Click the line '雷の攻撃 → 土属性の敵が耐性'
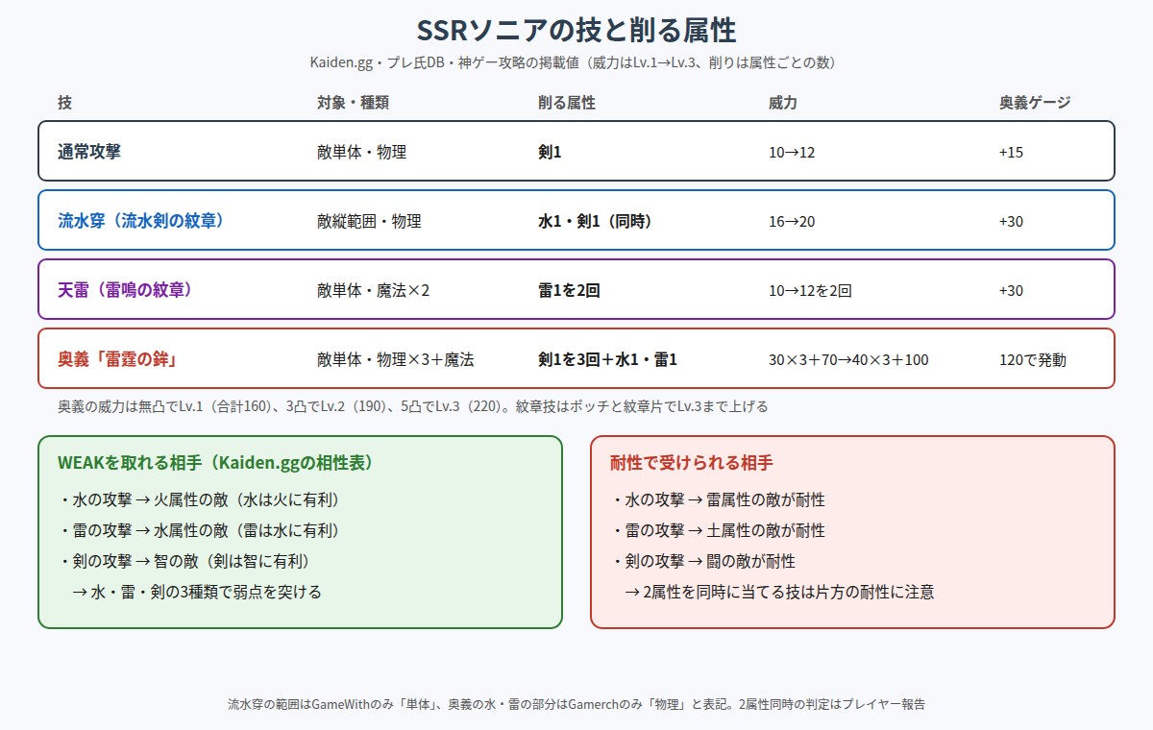Viewport: 1153px width, 730px height. tap(718, 530)
